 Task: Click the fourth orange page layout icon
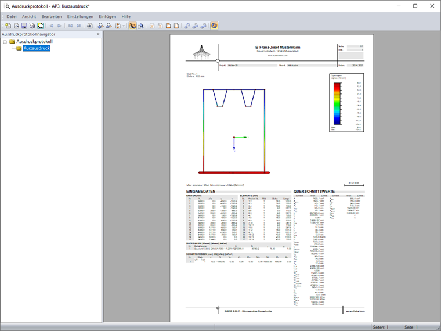[x=176, y=26]
